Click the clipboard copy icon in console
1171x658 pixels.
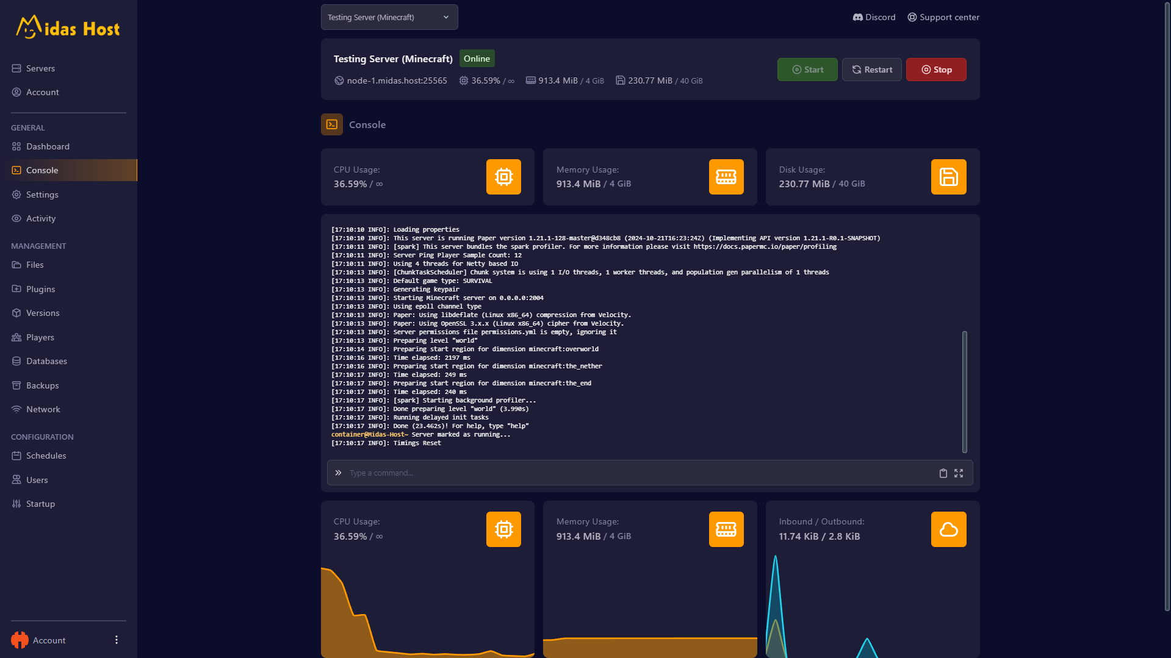[943, 473]
